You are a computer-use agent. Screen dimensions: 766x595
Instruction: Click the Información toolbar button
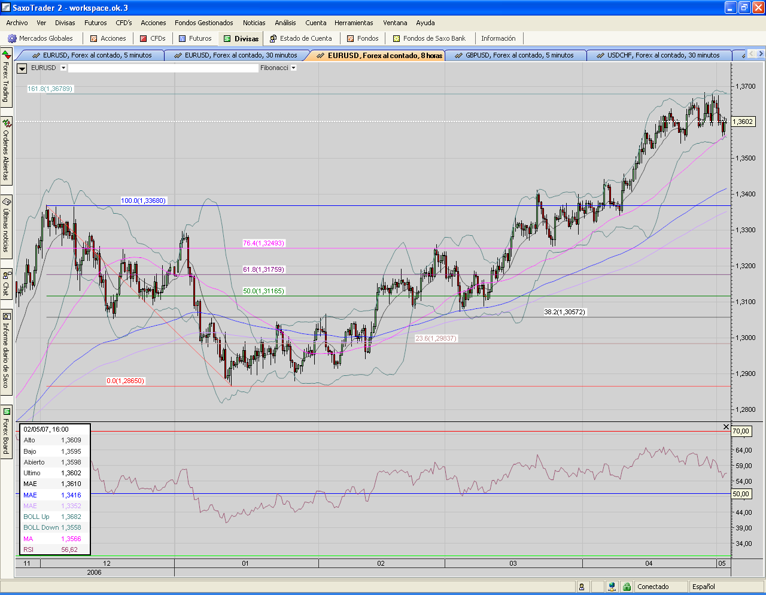tap(498, 38)
